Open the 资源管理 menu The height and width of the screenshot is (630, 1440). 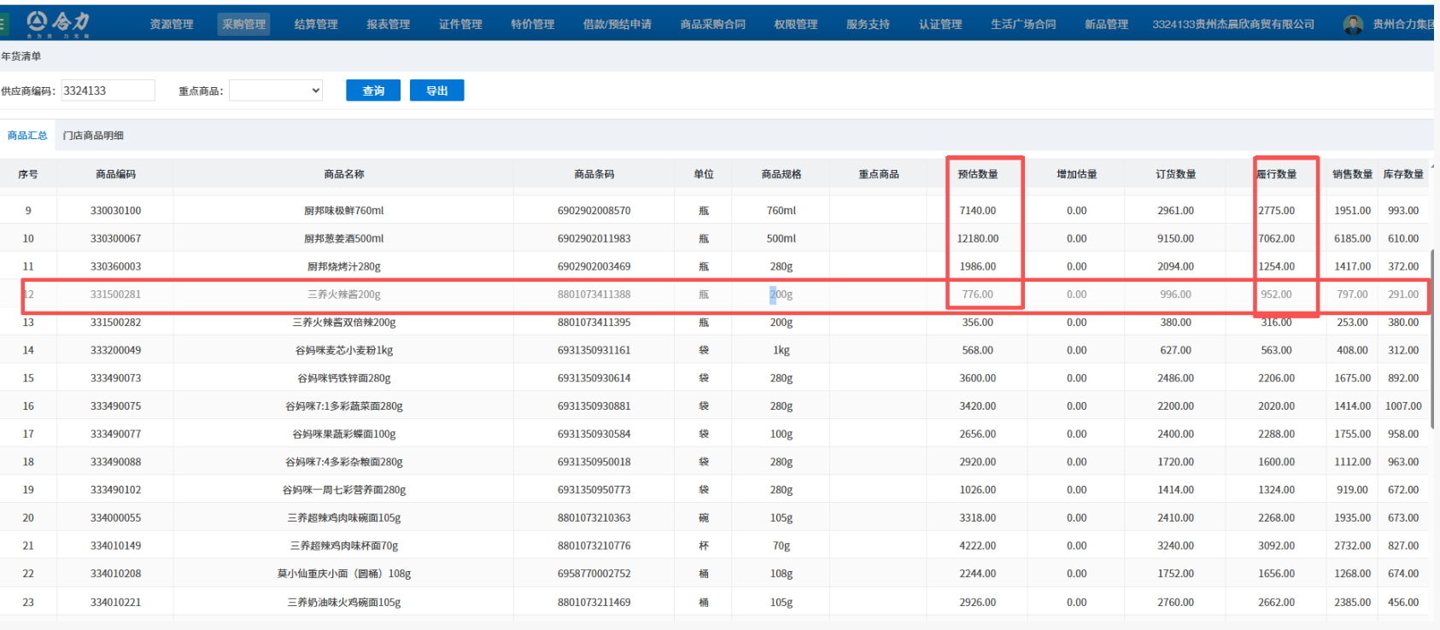point(172,25)
